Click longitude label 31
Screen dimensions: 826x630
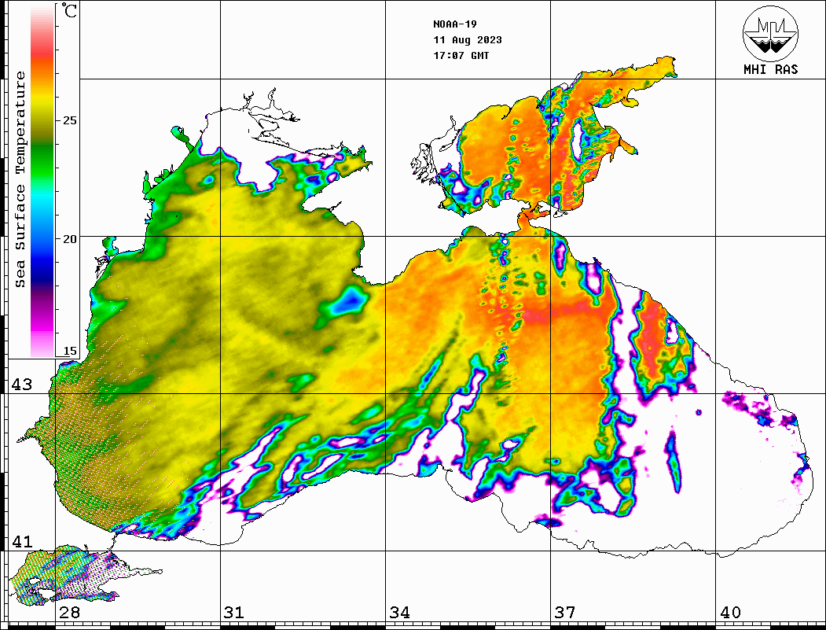(x=234, y=612)
